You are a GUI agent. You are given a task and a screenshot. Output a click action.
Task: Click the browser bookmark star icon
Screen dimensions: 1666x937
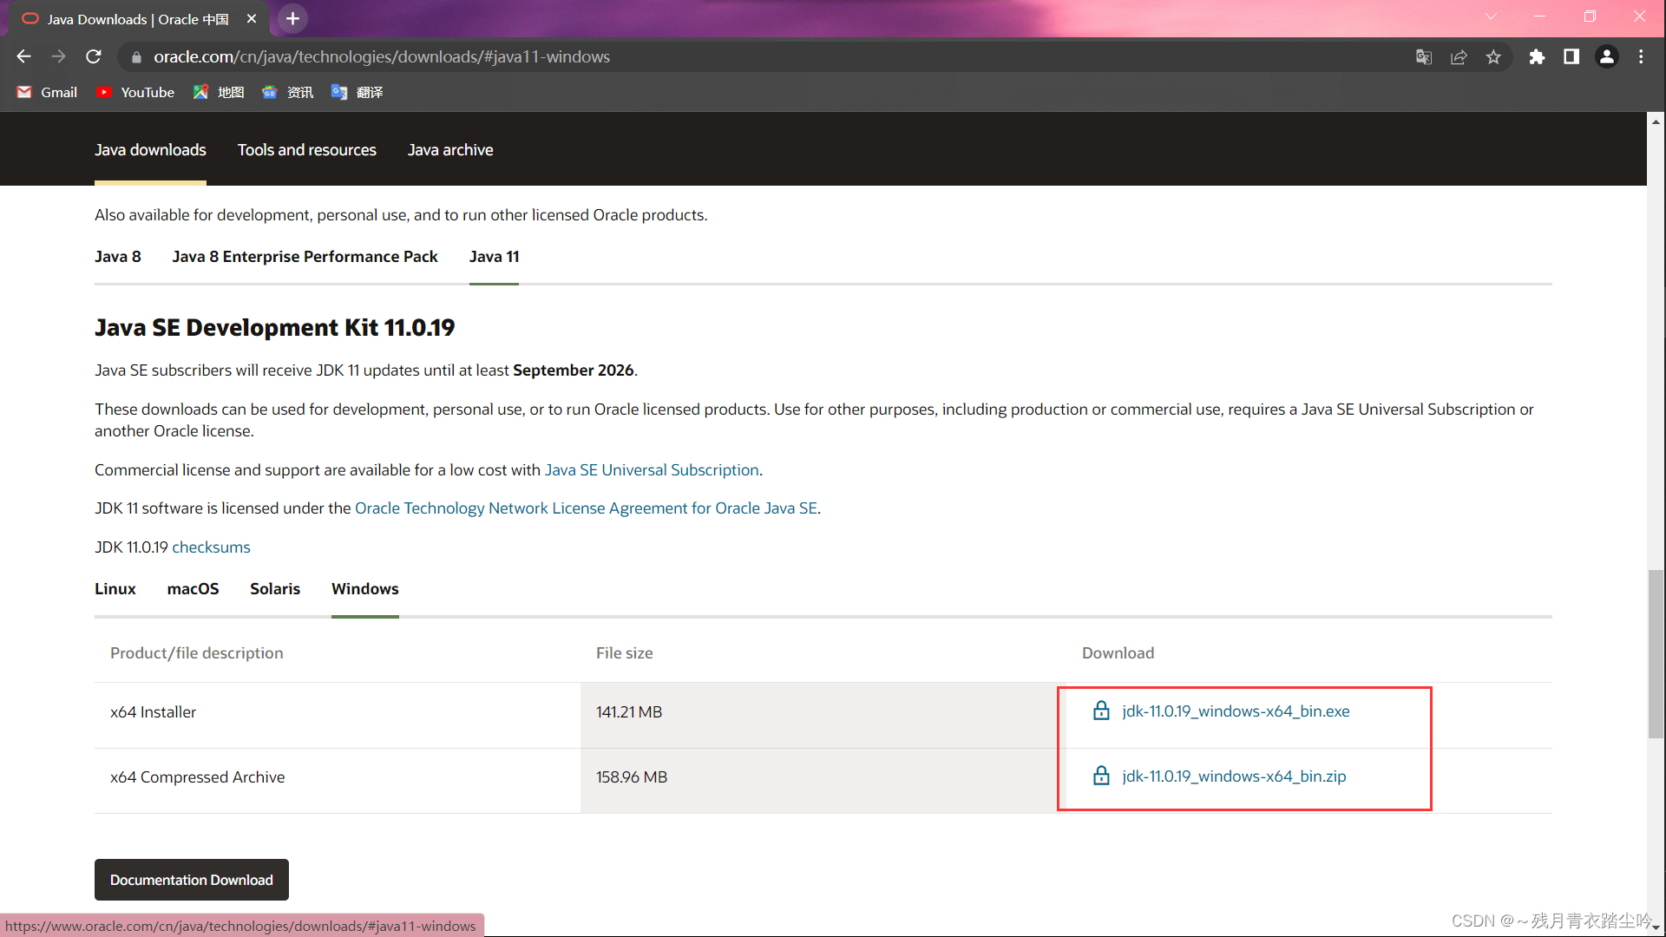(1494, 56)
